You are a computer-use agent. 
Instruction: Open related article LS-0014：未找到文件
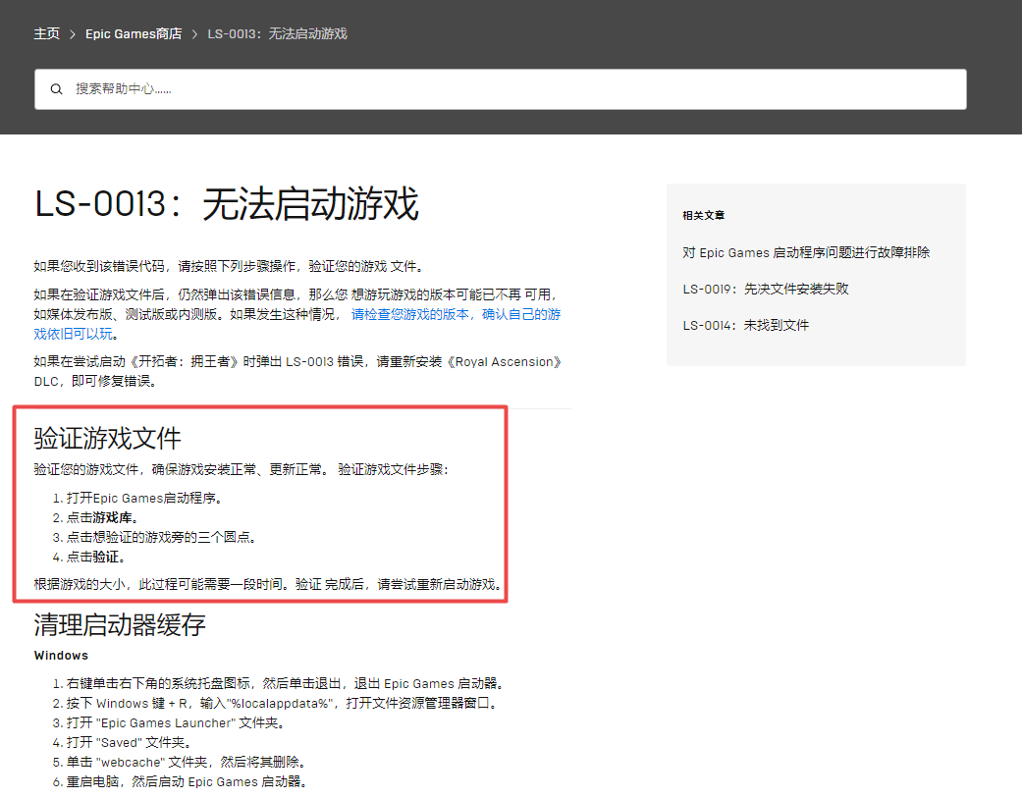click(746, 325)
